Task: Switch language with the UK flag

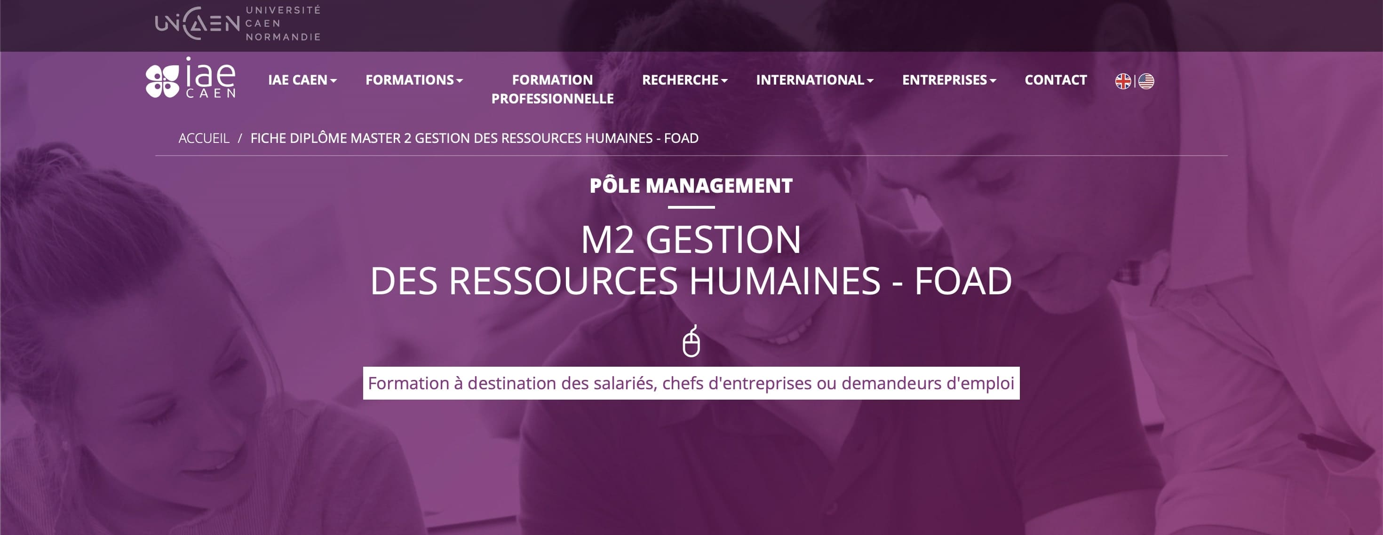Action: tap(1122, 81)
